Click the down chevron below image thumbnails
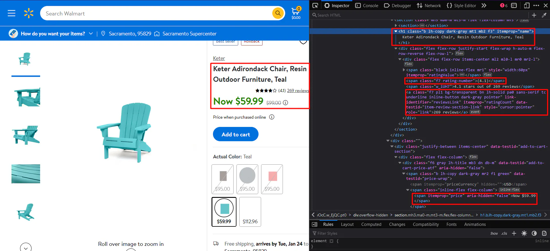The width and height of the screenshot is (550, 251). pos(26,248)
